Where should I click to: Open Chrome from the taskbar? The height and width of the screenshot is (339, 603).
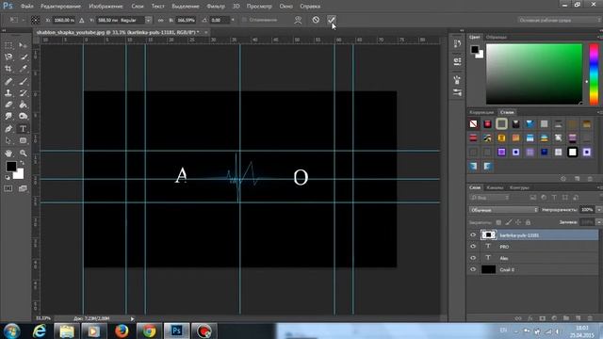[149, 331]
